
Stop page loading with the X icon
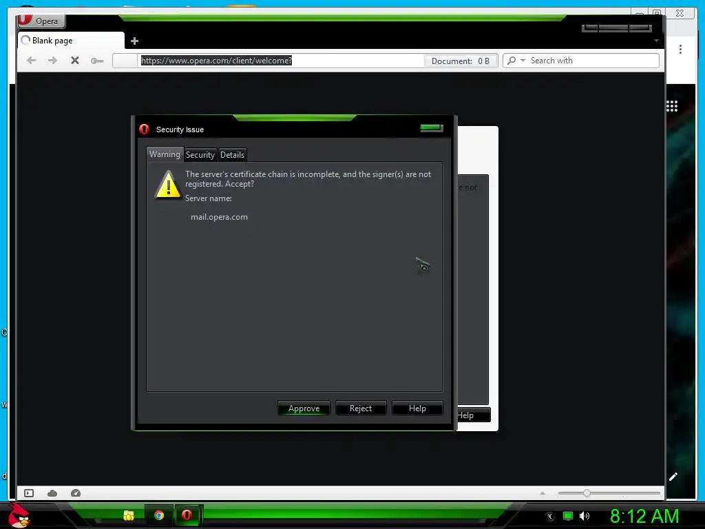pos(75,61)
